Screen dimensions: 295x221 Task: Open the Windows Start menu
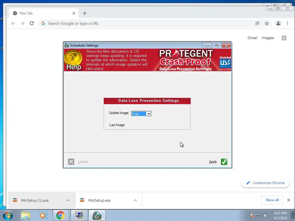(8, 215)
